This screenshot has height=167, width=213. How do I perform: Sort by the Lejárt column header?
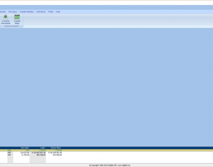pos(43,148)
